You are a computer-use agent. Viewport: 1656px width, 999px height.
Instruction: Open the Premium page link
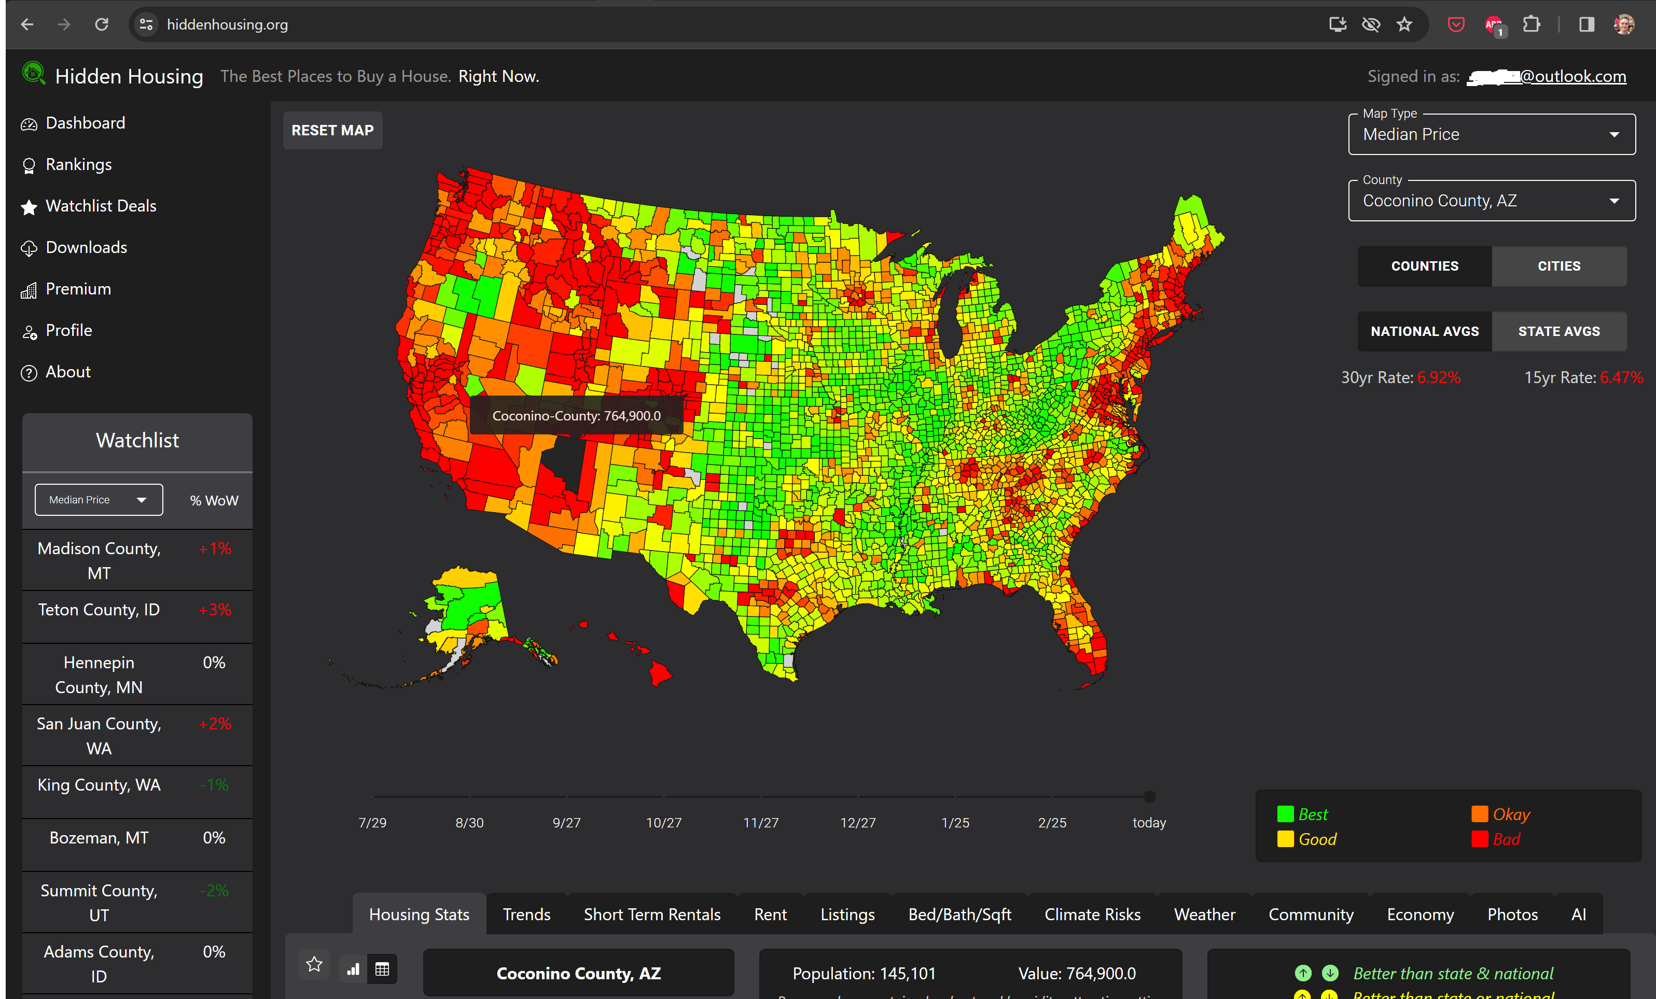[x=78, y=289]
